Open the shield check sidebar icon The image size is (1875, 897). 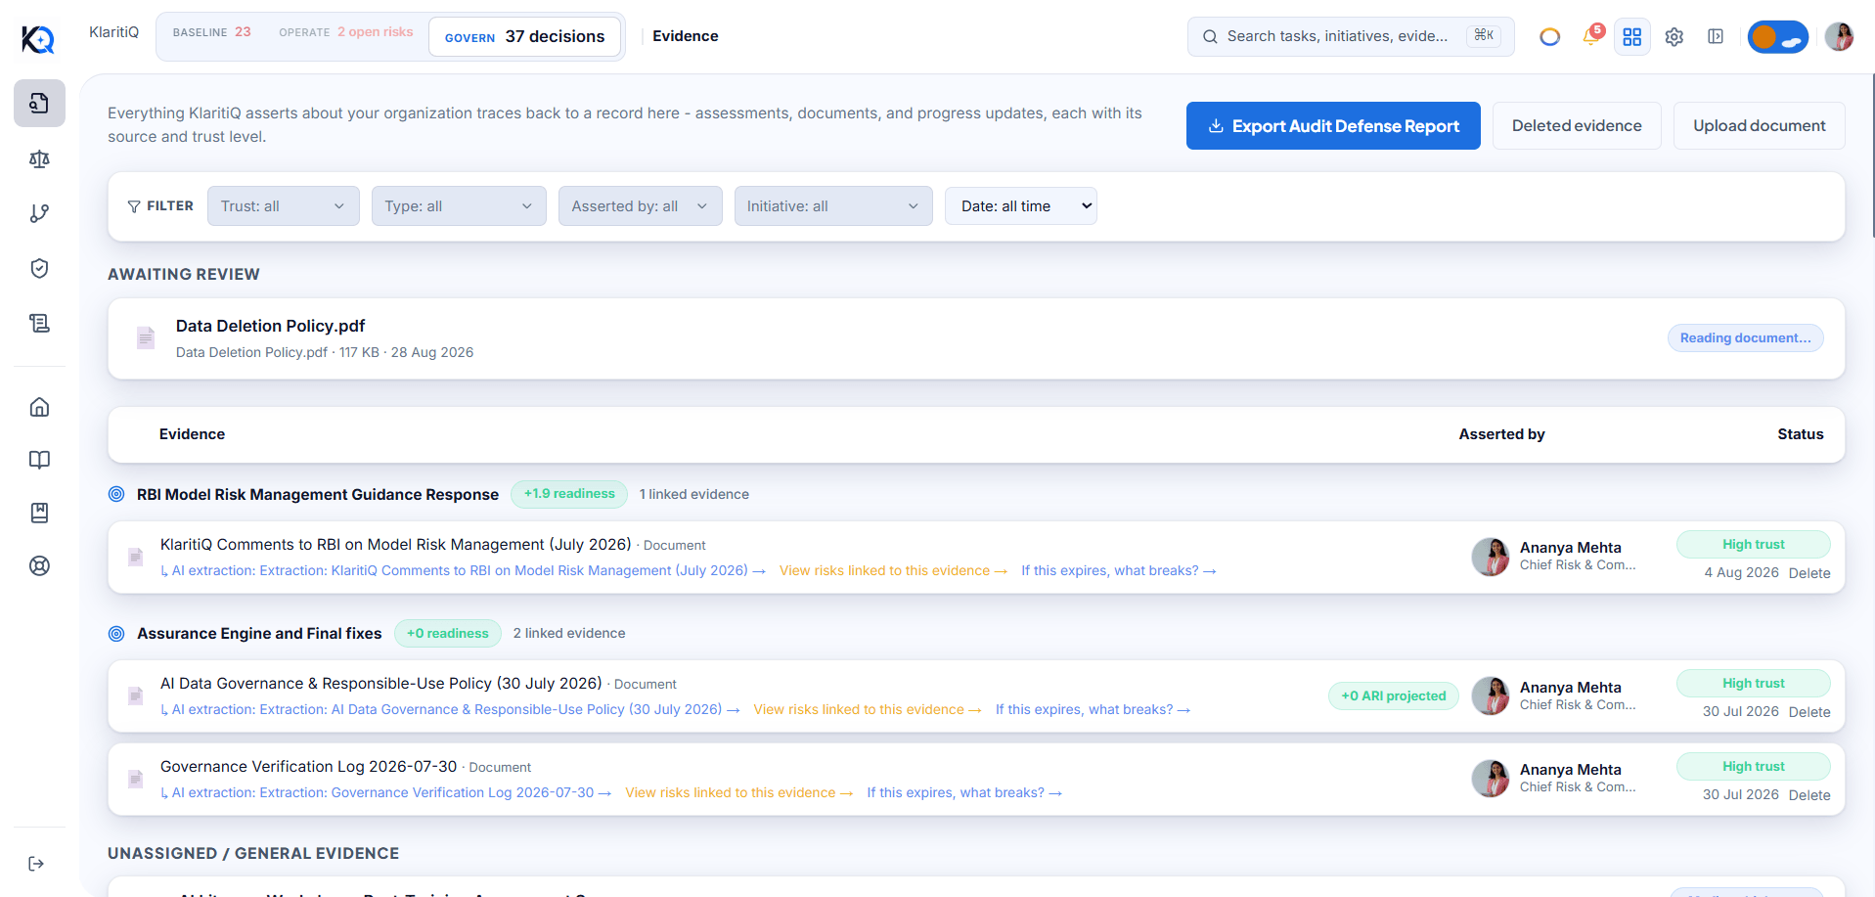pos(39,268)
